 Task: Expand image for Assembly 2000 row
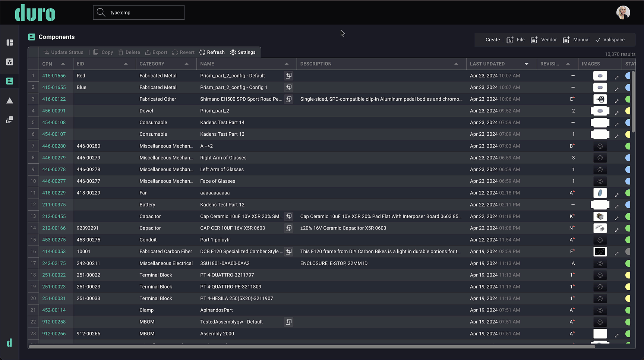[x=617, y=335]
